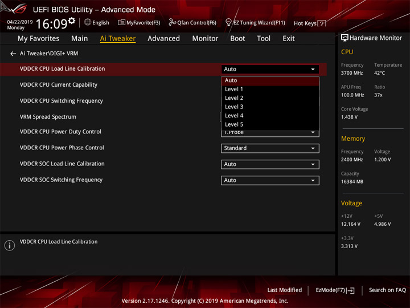Screen dimensions: 410x308
Task: Select the VDDCR SOC Switching Frequency label
Action: [61, 180]
